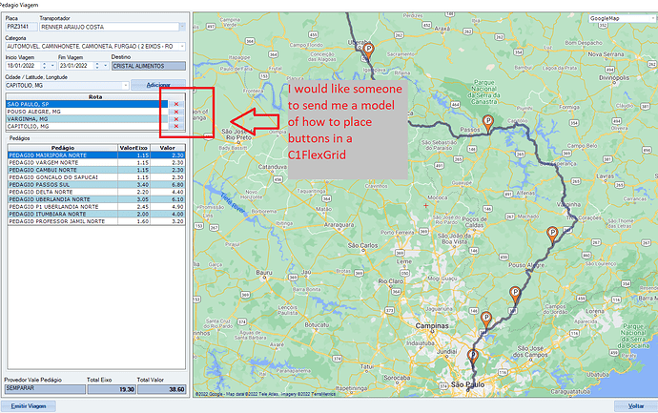The width and height of the screenshot is (658, 413).
Task: Select the CAPITOLIO, MG route row
Action: click(88, 126)
